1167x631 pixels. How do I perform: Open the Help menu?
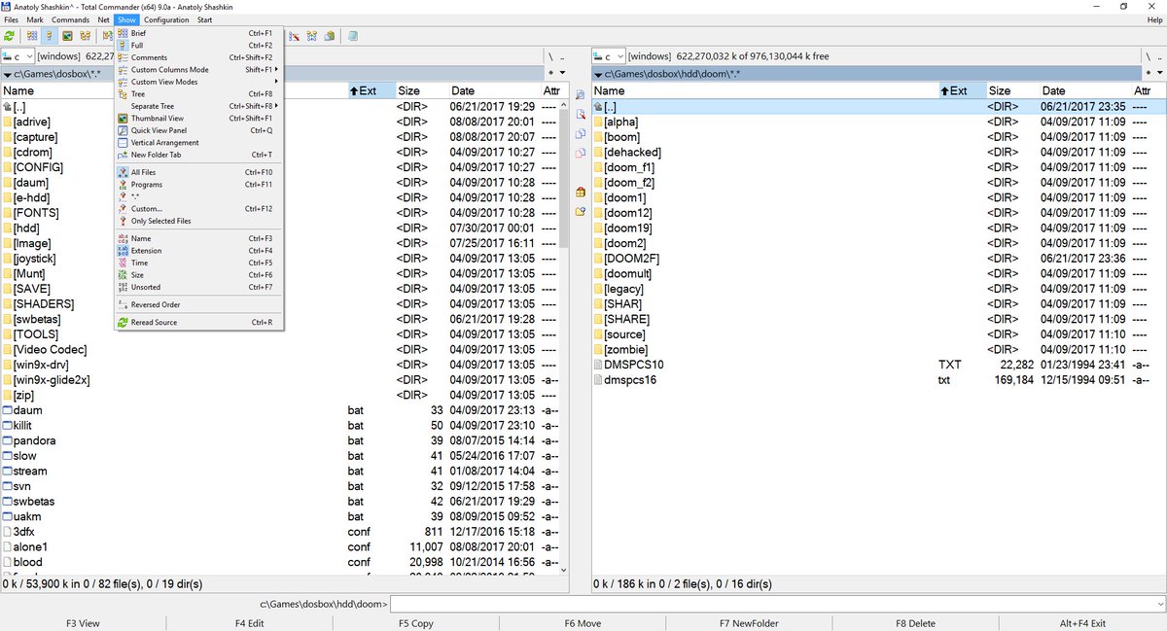tap(1154, 19)
